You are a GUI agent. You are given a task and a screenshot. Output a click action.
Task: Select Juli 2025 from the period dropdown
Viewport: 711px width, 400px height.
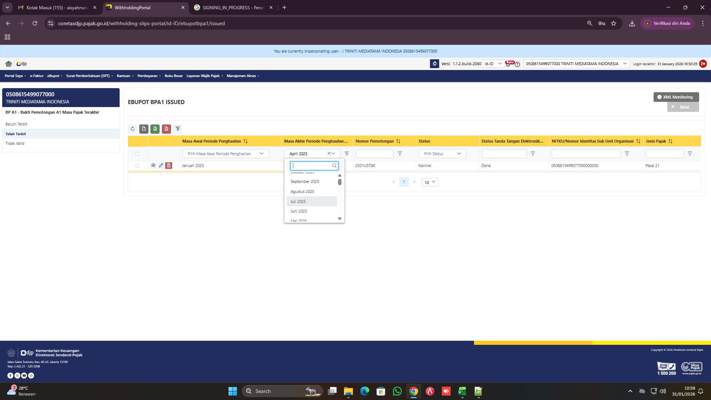(x=311, y=201)
